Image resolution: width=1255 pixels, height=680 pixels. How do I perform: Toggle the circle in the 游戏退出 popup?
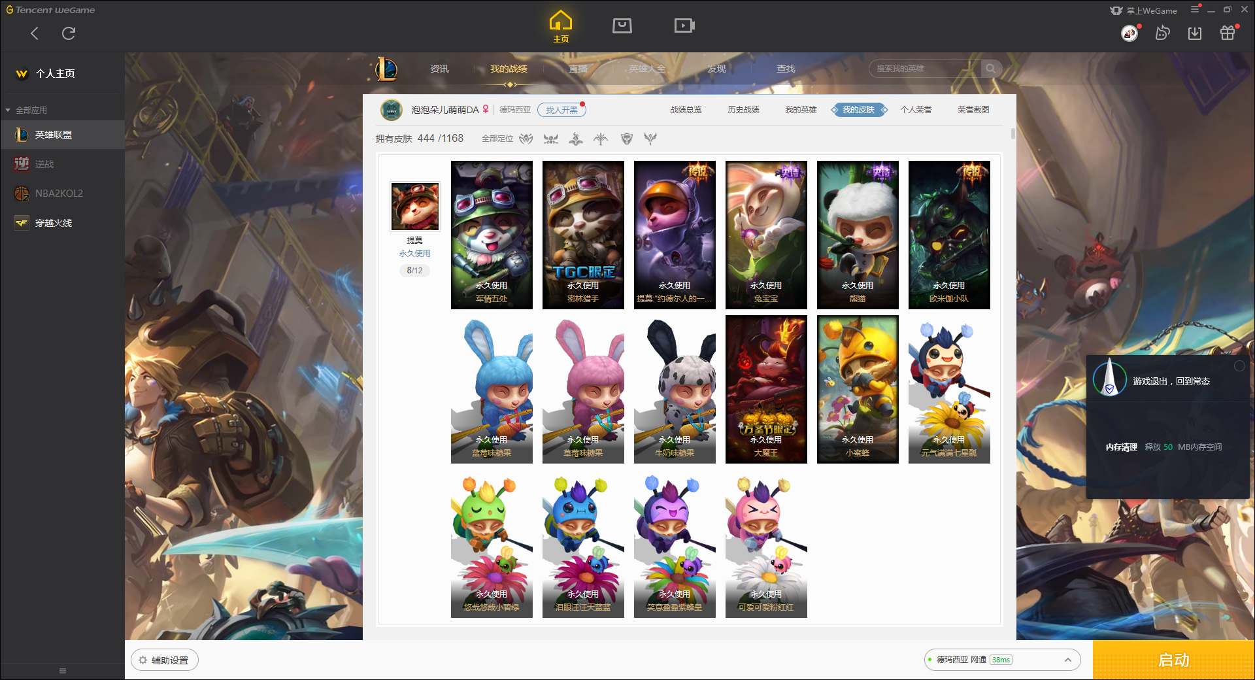coord(1239,366)
